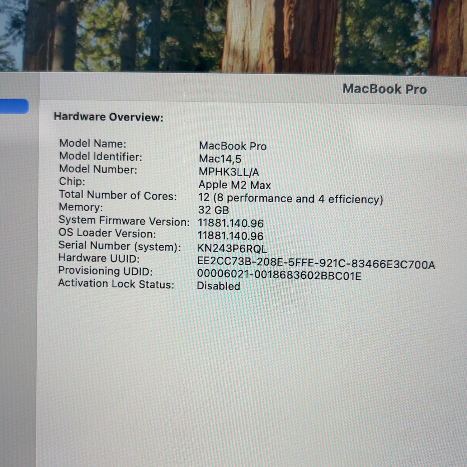Screen dimensions: 467x467
Task: Select the Mac14,5 model identifier value
Action: [x=220, y=159]
